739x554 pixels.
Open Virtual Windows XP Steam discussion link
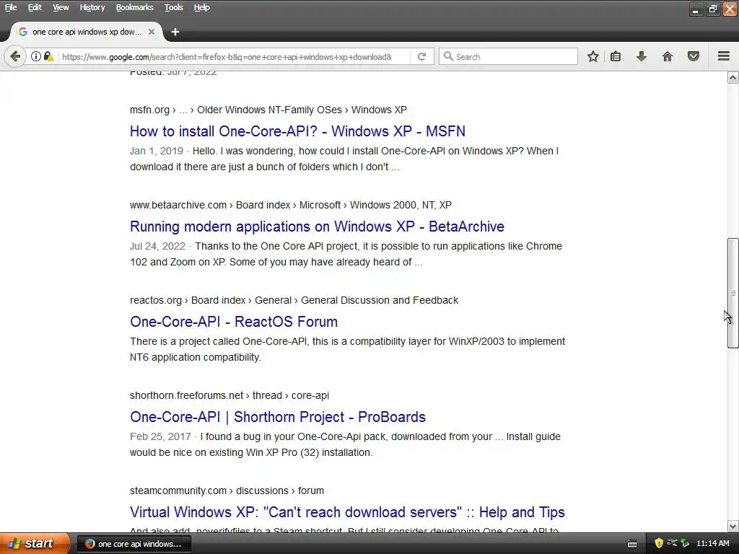click(347, 512)
